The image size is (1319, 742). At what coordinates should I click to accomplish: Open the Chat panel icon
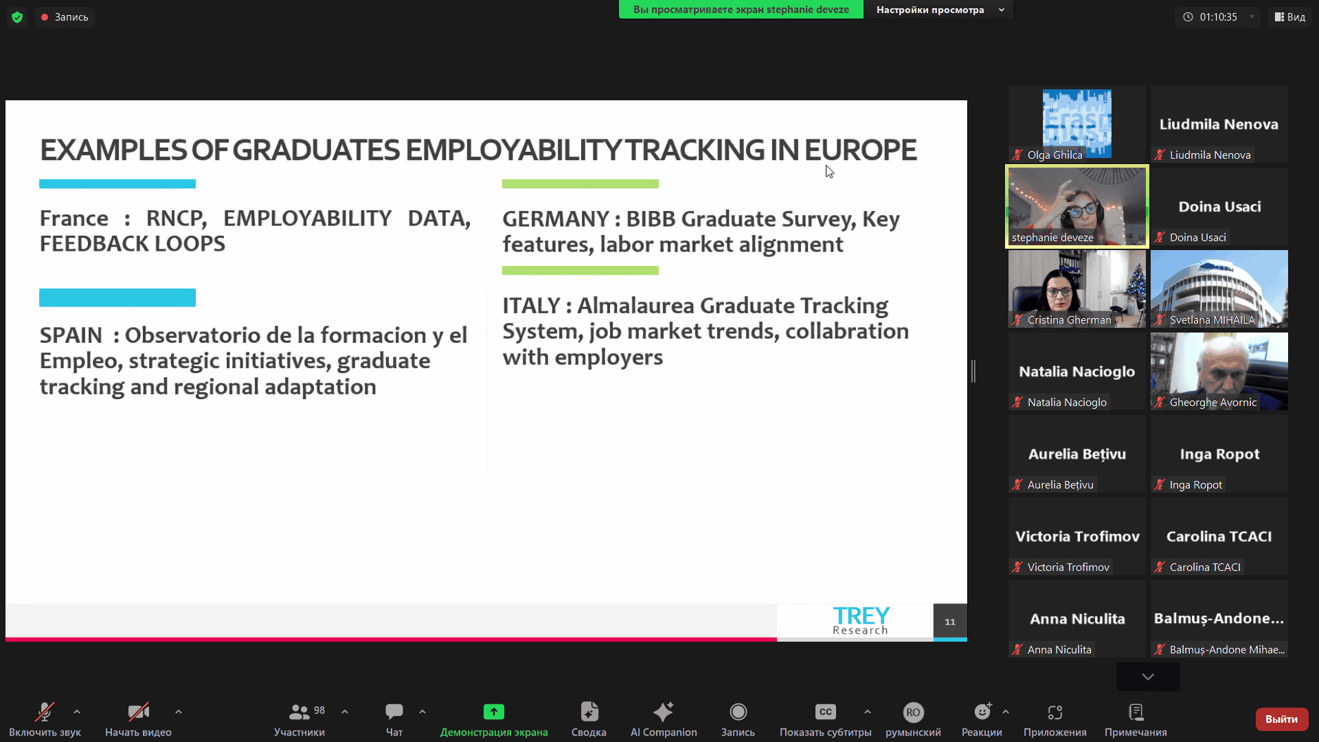click(394, 712)
